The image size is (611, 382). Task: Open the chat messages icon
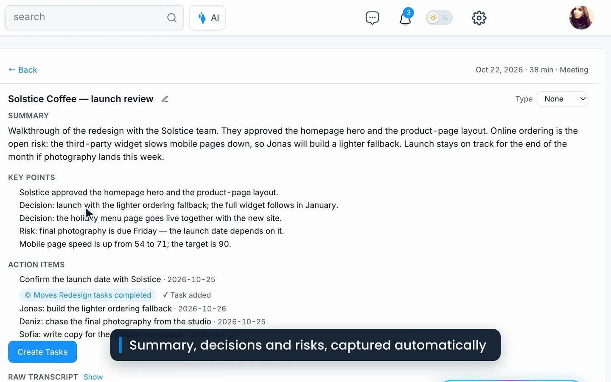372,18
